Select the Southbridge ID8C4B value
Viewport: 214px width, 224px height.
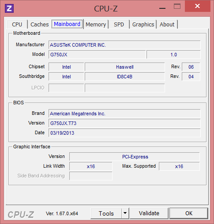(125, 77)
